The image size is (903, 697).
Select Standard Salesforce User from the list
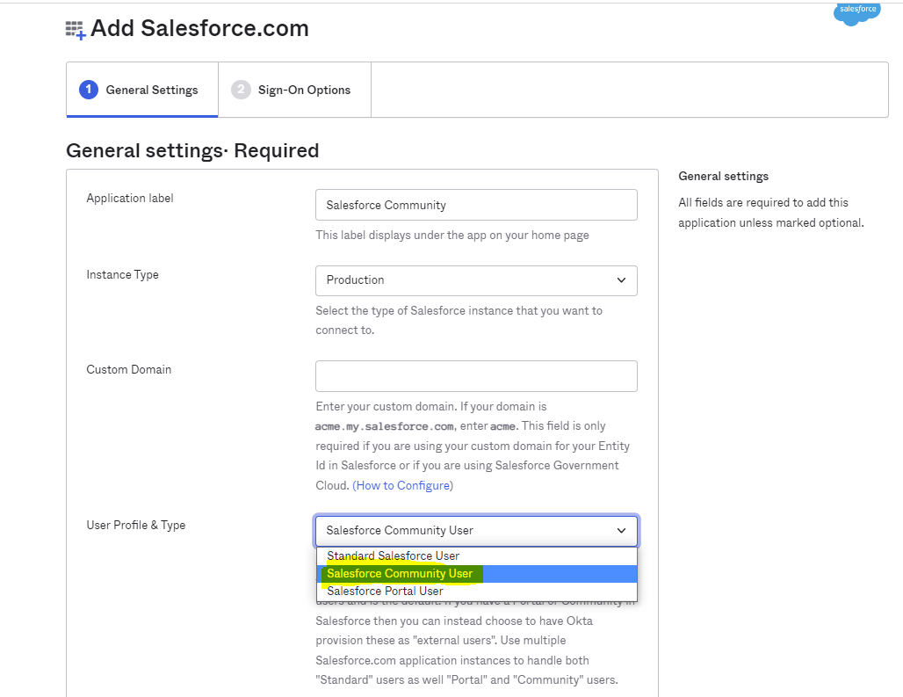[x=392, y=555]
